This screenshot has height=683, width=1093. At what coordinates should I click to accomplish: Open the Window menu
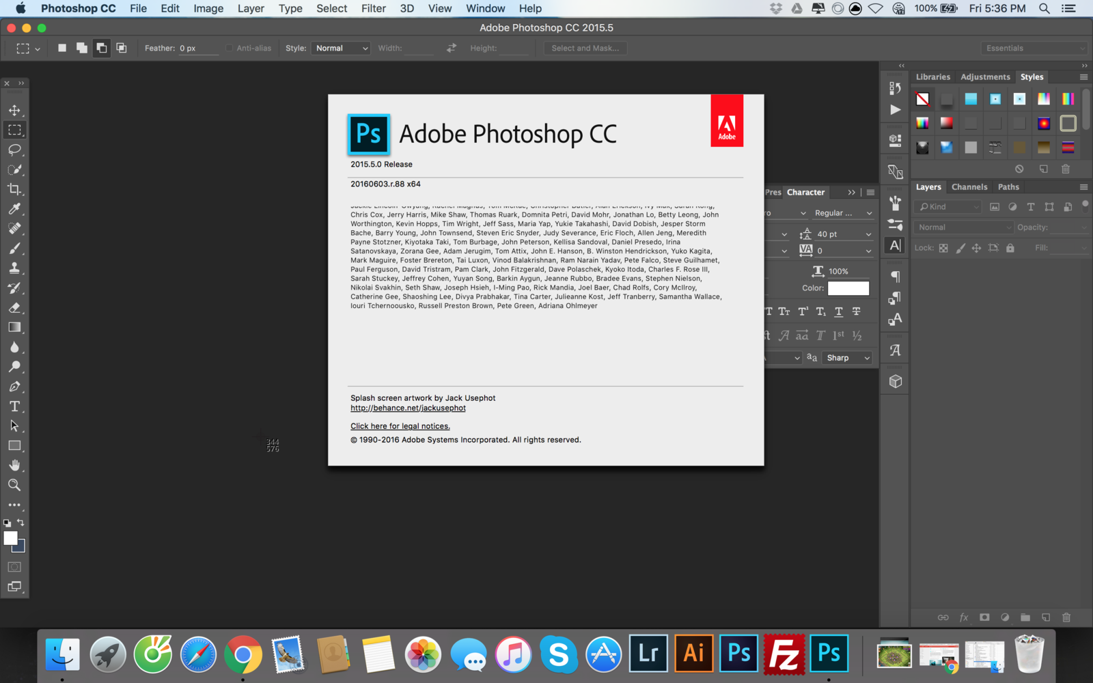[485, 8]
